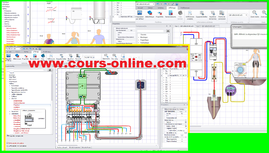
Task: Switch to Vue 1 - ddr sélectivité.sch tab
Action: pyautogui.click(x=184, y=26)
